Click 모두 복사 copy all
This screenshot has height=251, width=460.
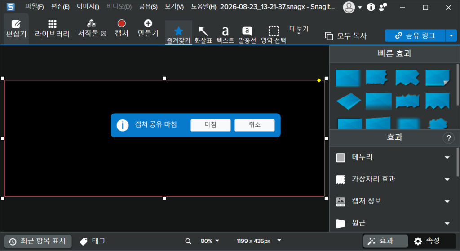click(345, 36)
